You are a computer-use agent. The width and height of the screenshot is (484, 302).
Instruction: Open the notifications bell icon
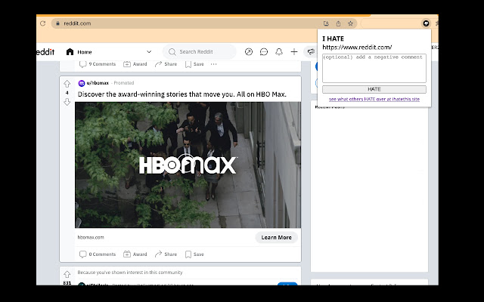[279, 52]
